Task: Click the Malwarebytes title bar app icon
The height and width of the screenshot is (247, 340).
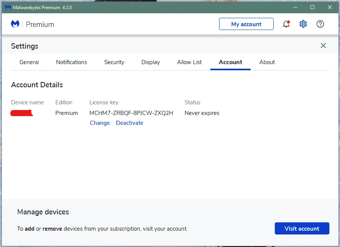Action: tap(8, 7)
